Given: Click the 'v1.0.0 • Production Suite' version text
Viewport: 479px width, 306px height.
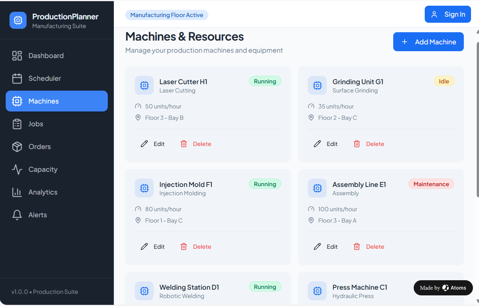Looking at the screenshot, I should point(45,292).
